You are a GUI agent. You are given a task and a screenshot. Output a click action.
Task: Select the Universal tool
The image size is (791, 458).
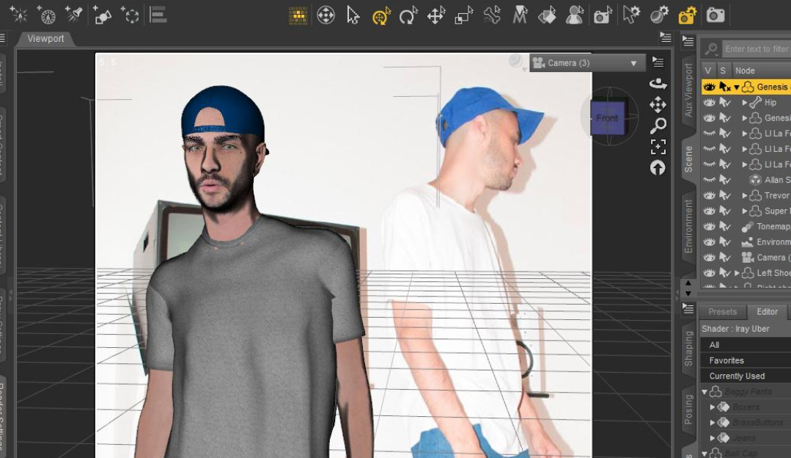click(x=381, y=15)
